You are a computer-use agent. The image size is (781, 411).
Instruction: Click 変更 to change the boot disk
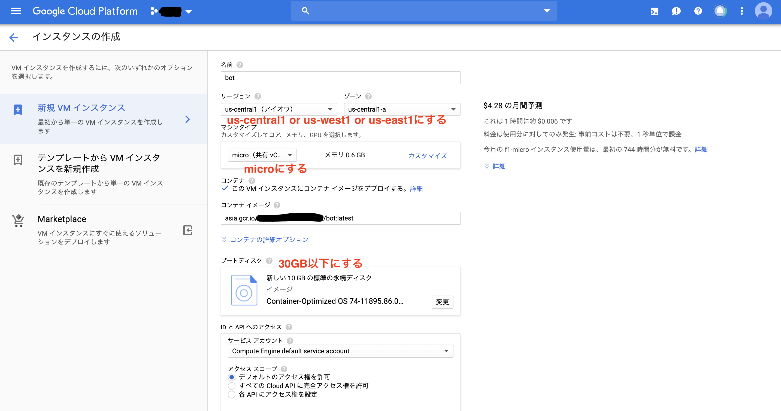click(442, 302)
